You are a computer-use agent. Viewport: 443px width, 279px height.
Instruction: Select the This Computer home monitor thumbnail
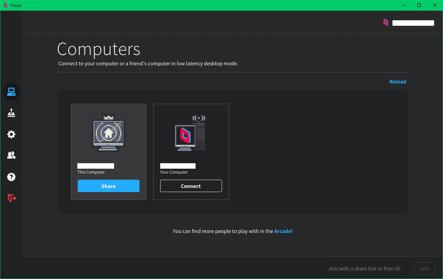point(109,133)
